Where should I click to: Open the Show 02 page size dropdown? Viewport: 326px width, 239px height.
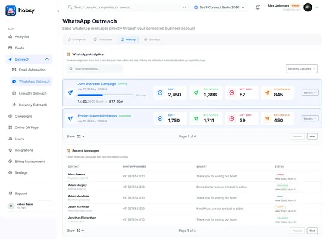[x=81, y=136]
